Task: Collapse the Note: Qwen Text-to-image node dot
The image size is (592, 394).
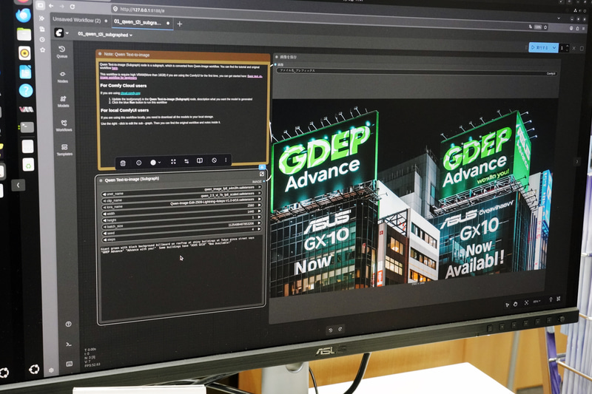Action: pos(100,54)
